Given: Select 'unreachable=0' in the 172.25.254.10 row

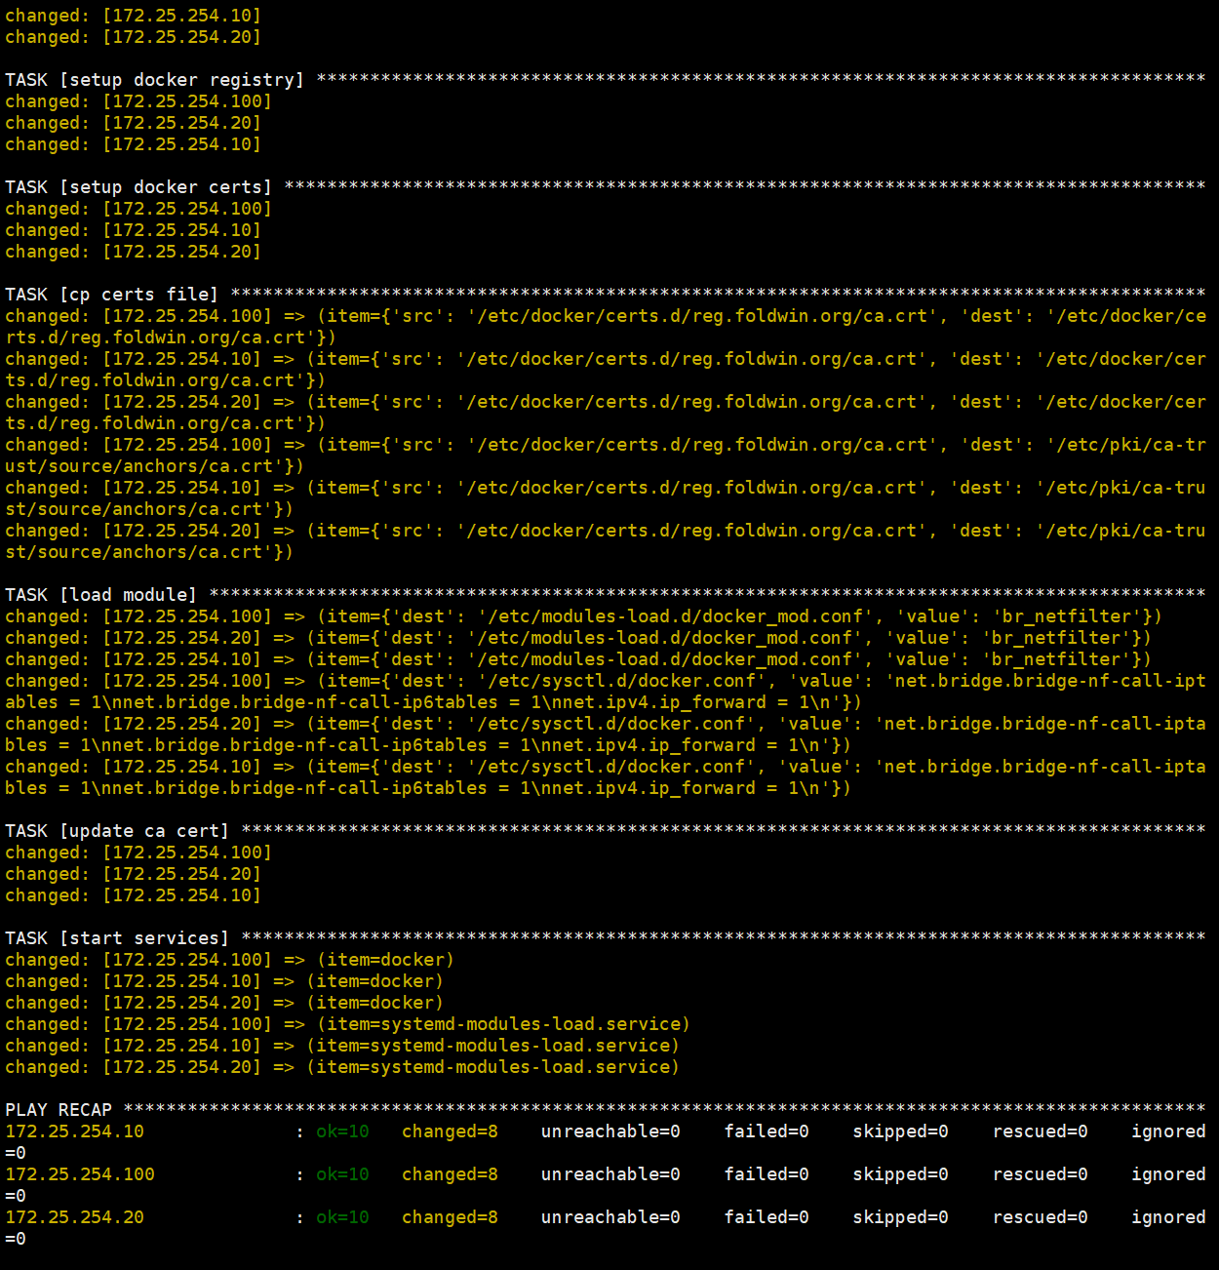Looking at the screenshot, I should (x=610, y=1131).
